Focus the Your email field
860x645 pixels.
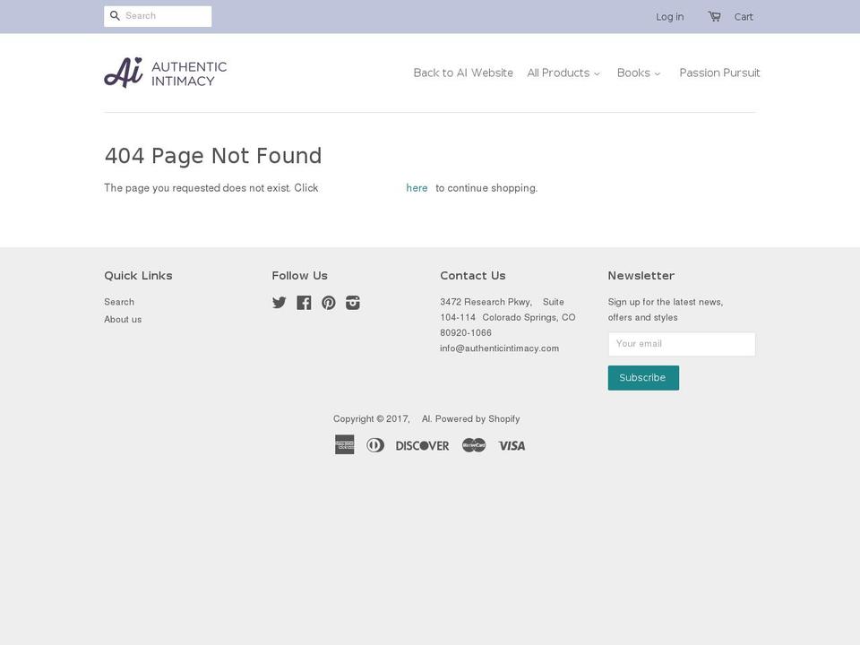[681, 344]
